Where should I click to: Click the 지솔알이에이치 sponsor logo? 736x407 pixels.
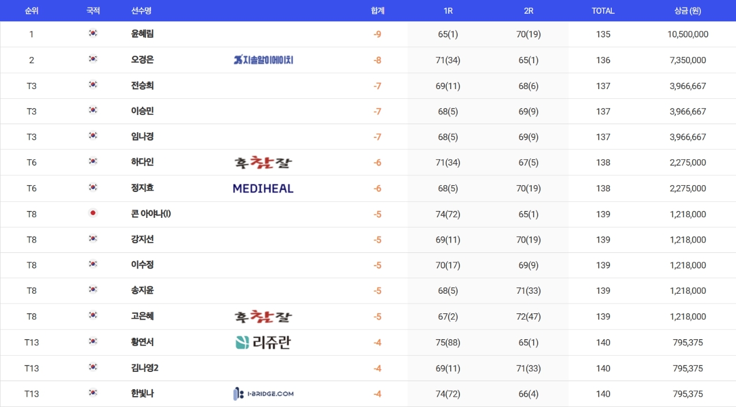coord(263,60)
